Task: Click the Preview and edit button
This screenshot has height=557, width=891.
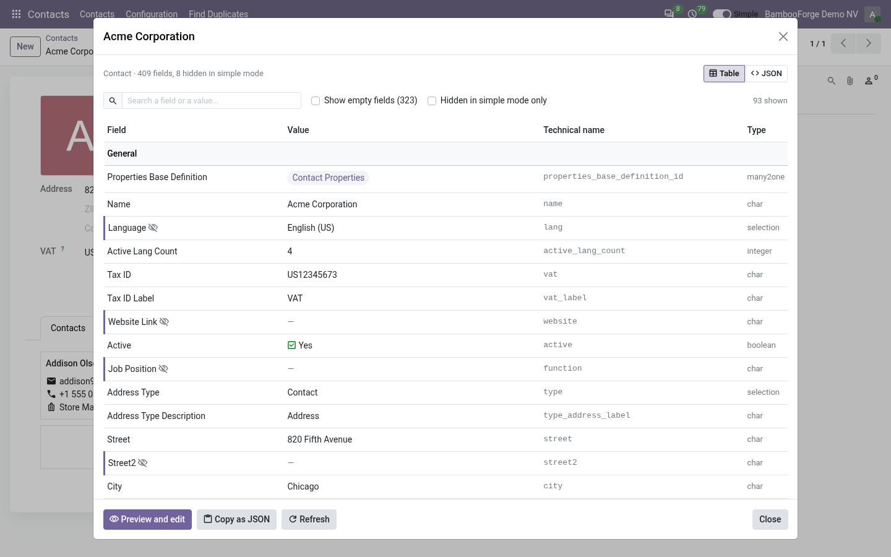Action: (147, 519)
